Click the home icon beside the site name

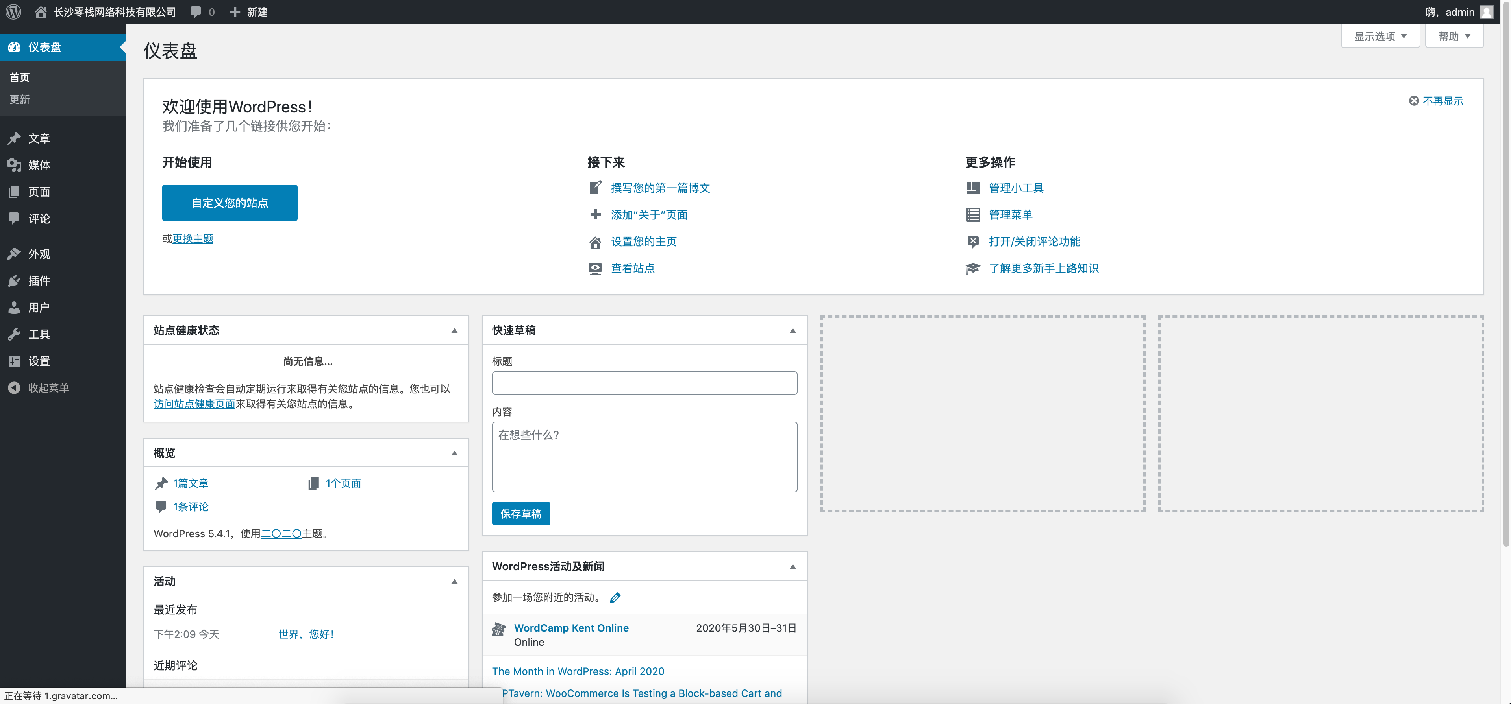[41, 12]
